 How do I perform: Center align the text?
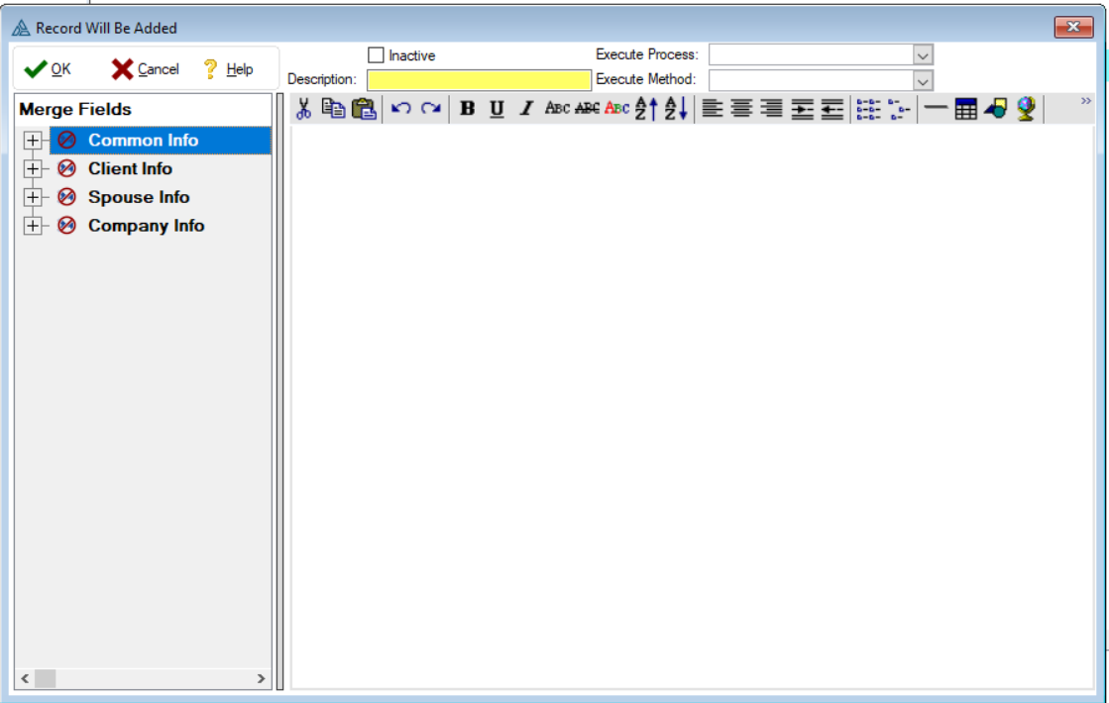tap(741, 111)
